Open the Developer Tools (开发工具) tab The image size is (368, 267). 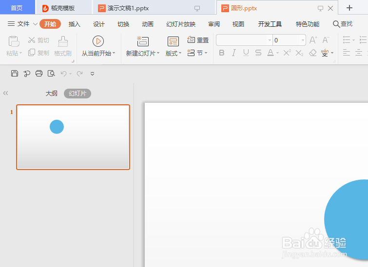coord(270,24)
